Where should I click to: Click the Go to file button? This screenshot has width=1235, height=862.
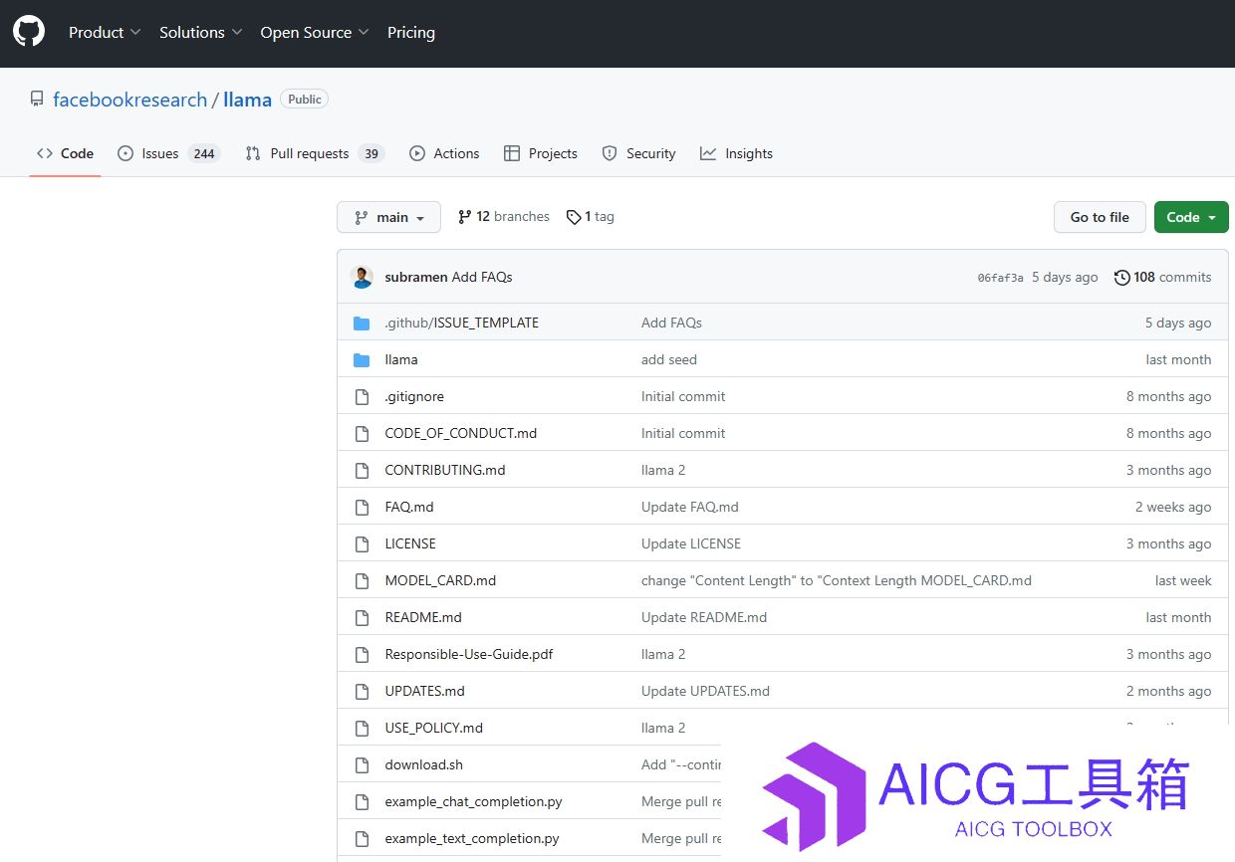click(x=1100, y=217)
